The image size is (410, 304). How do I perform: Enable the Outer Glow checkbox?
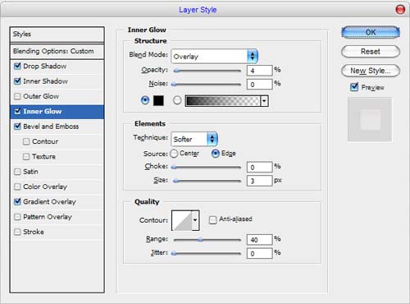17,96
